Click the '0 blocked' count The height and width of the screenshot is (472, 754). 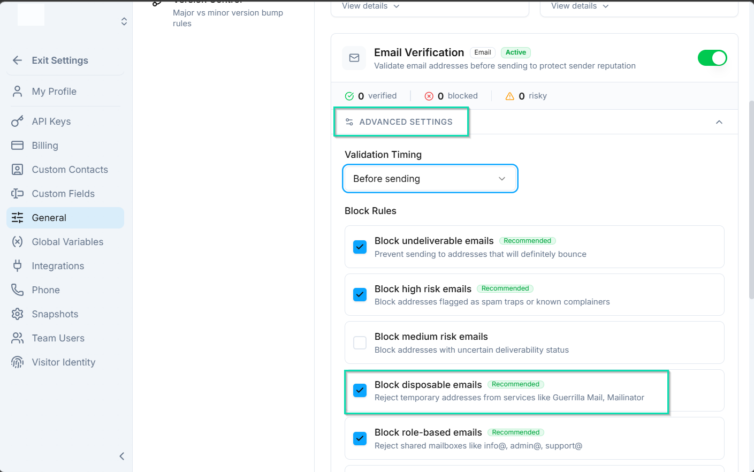pyautogui.click(x=451, y=96)
